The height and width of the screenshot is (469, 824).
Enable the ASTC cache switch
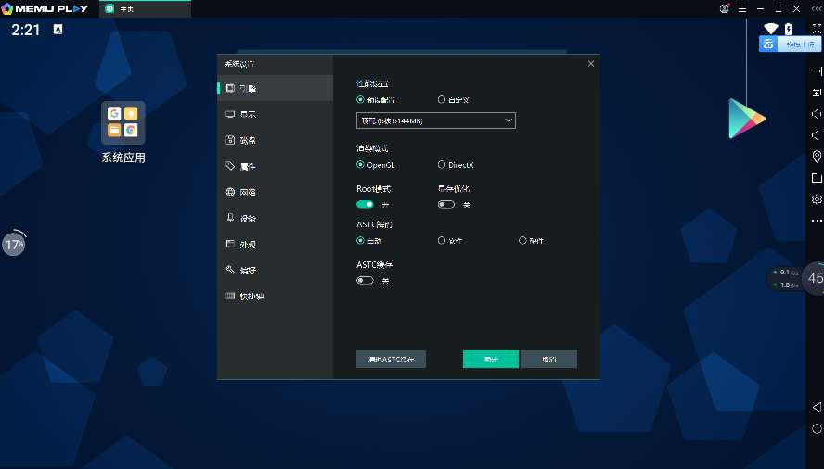365,281
